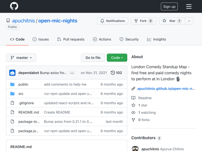Viewport: 202px width, 151px height.
Task: Open commit 'Bump axios from 0.21.1 to 0....'
Action: point(68,121)
